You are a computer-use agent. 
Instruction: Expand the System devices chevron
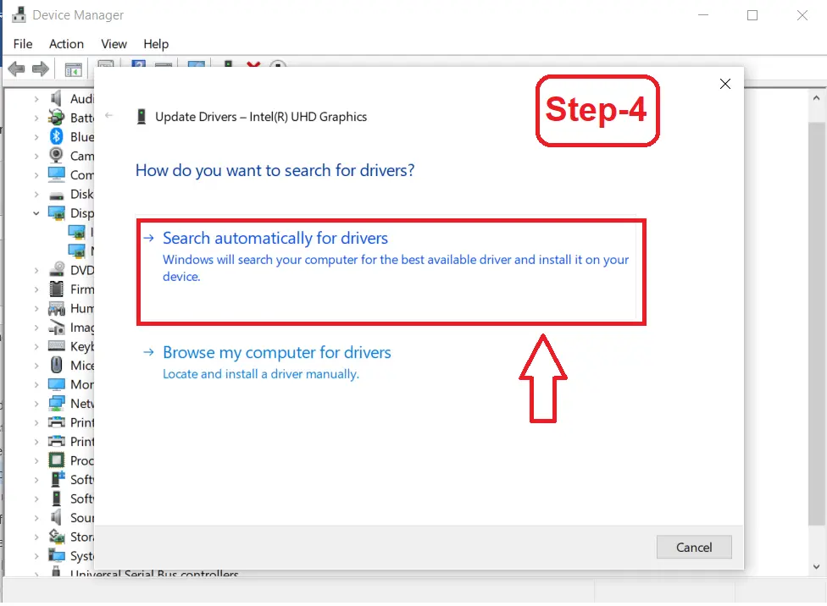[x=36, y=556]
